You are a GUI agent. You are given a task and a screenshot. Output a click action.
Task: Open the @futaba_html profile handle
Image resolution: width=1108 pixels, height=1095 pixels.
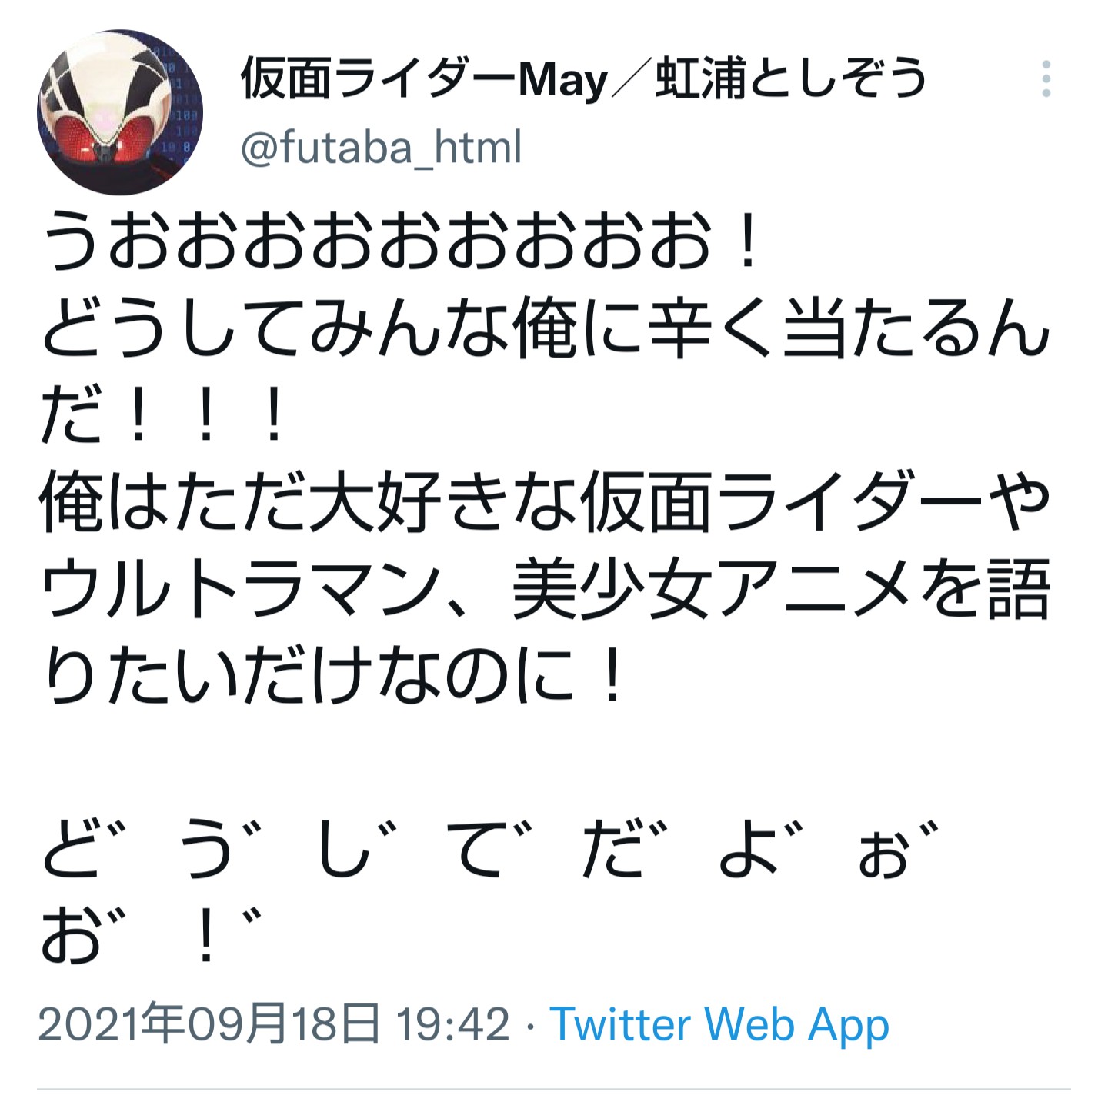[382, 147]
